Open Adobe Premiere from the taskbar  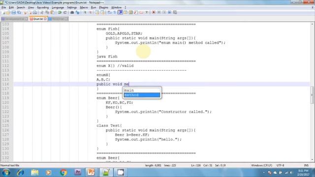(x=78, y=173)
